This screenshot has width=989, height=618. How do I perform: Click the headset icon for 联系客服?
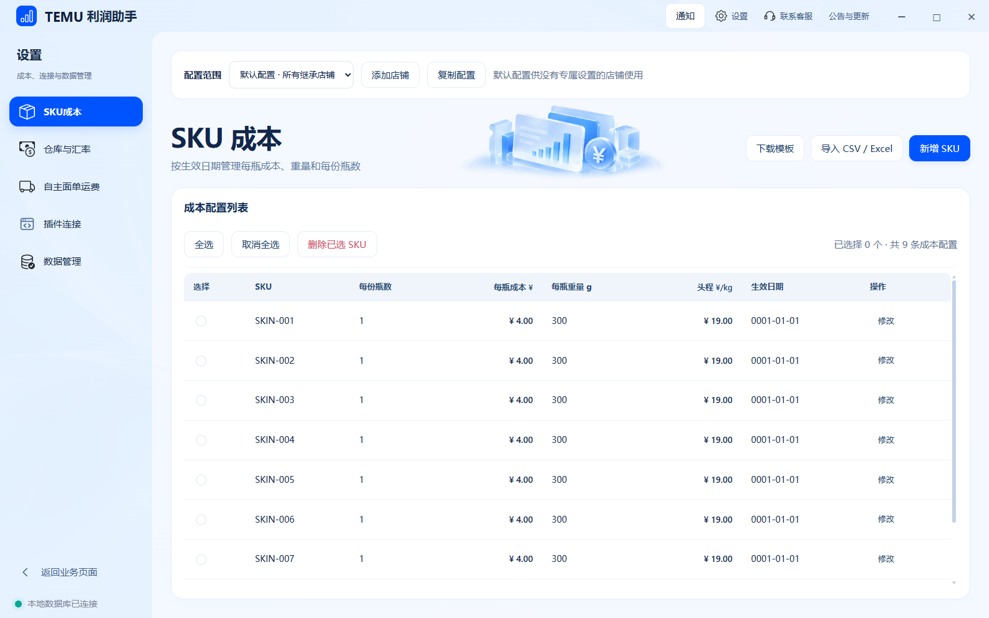(769, 16)
